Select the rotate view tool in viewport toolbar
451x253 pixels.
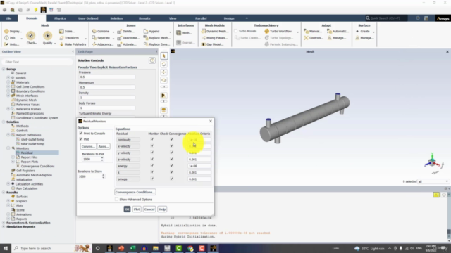coord(164,64)
